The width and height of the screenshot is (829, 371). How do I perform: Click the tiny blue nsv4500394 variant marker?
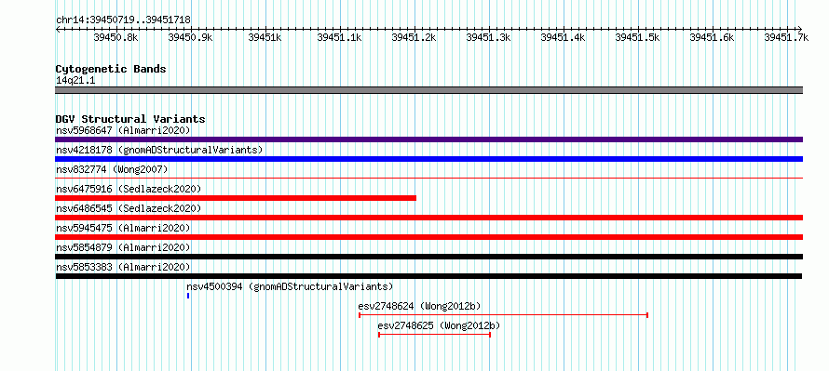coord(187,296)
